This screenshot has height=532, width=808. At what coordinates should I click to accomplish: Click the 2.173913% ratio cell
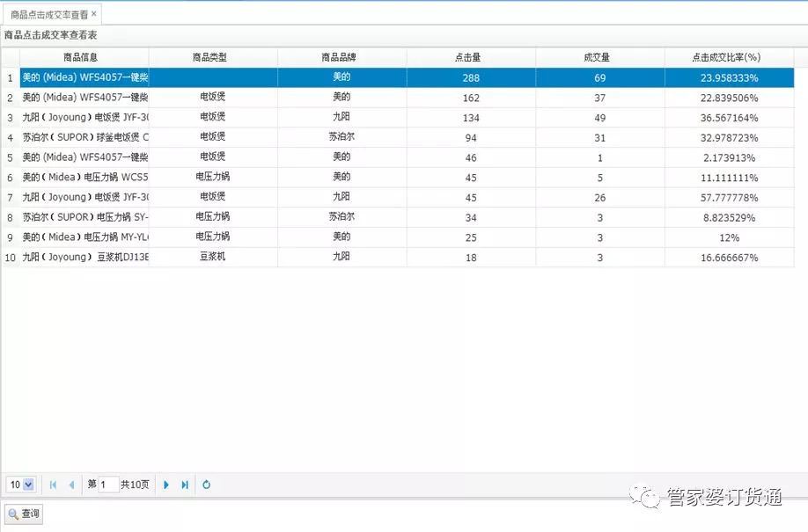729,157
